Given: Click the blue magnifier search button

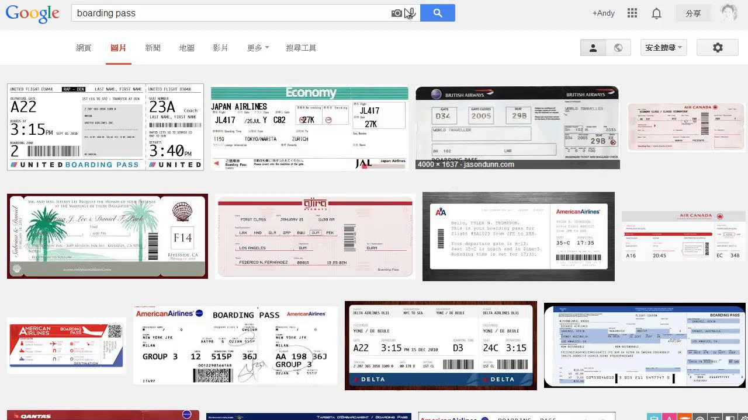Looking at the screenshot, I should (438, 13).
